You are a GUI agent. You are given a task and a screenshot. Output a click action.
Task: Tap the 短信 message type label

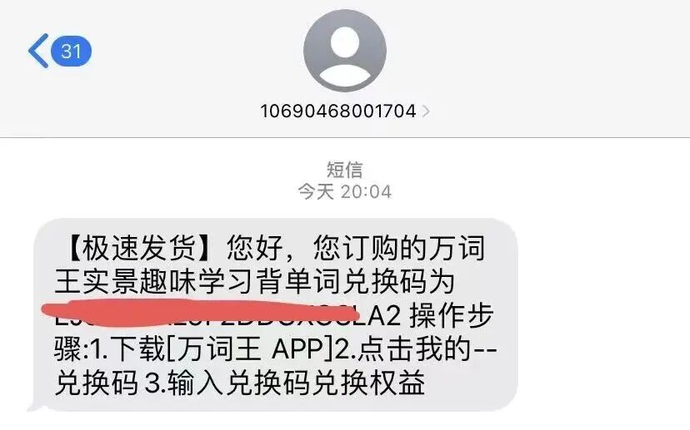[344, 170]
